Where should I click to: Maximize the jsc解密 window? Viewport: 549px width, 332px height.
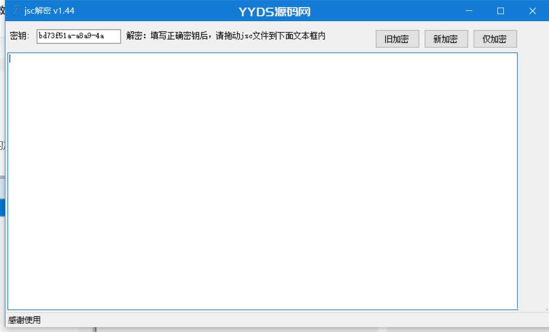[x=500, y=11]
